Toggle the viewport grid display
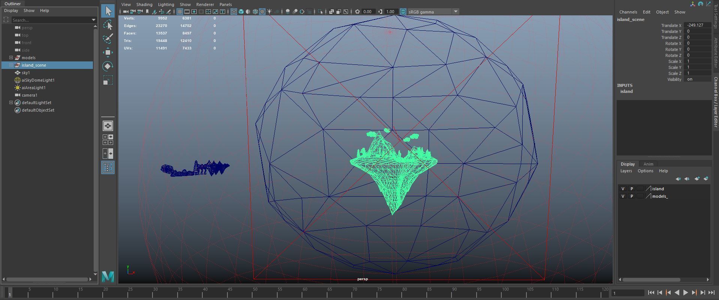This screenshot has width=719, height=300. click(x=180, y=12)
